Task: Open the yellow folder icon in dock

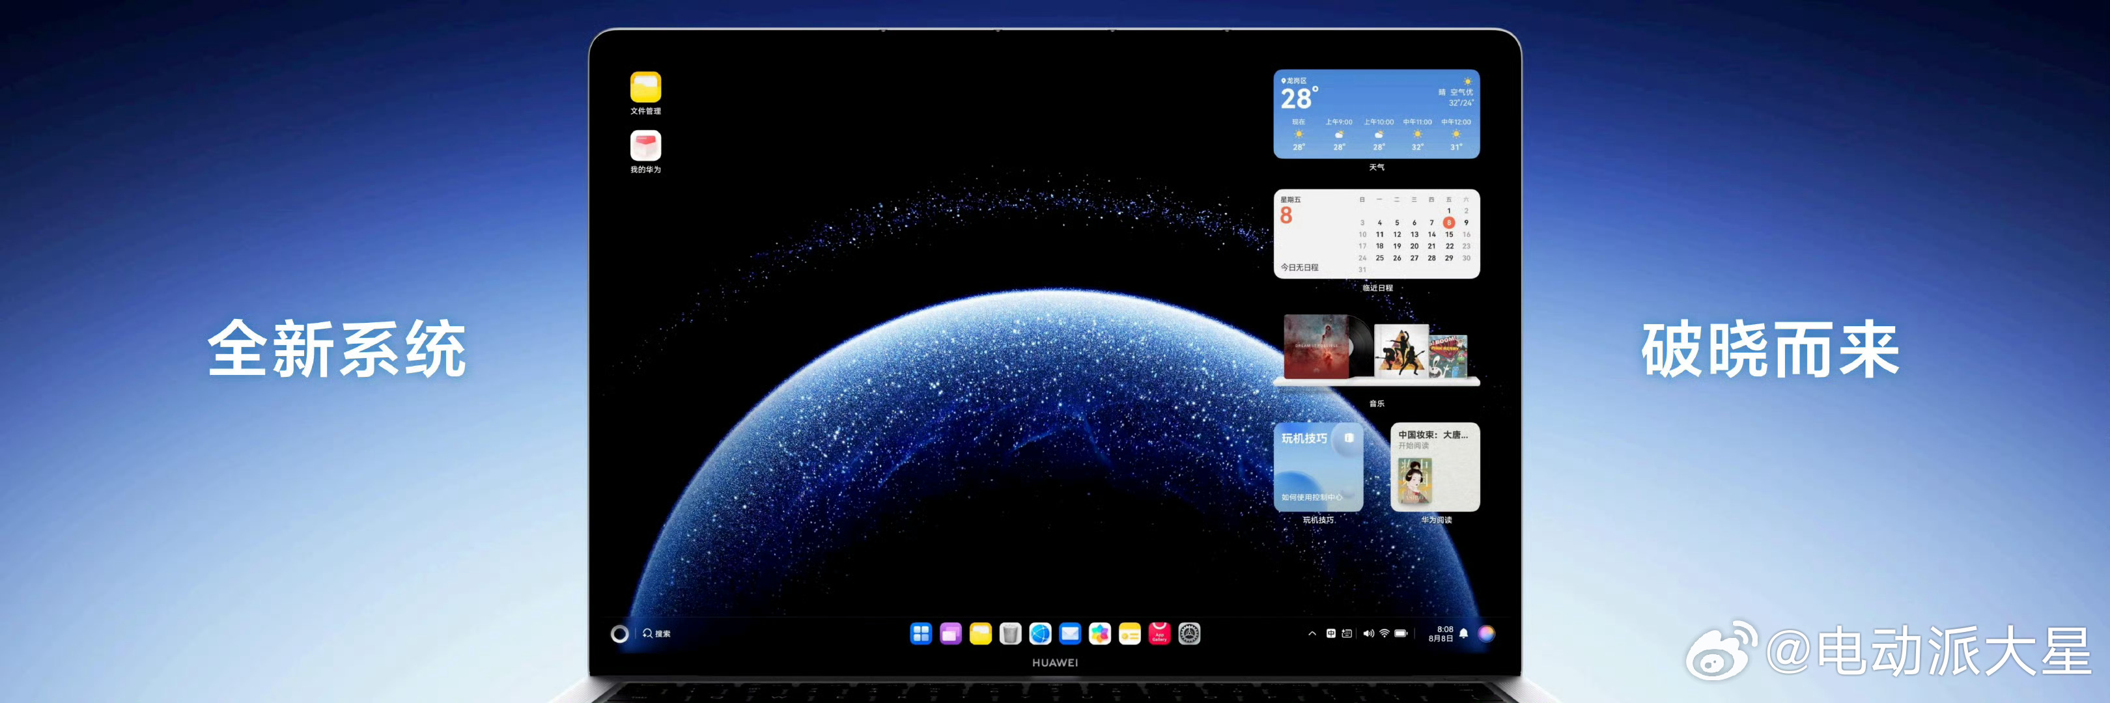Action: 981,633
